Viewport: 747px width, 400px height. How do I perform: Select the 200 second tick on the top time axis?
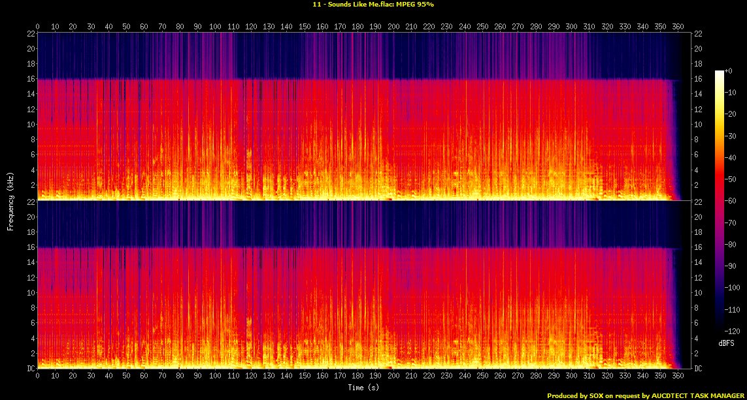point(393,27)
